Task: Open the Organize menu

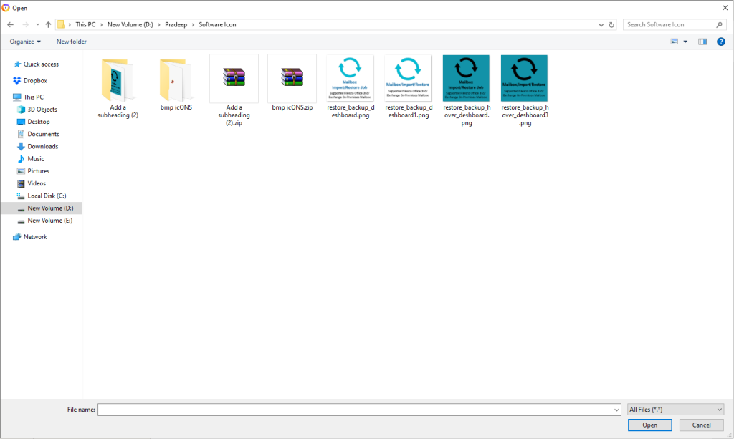Action: coord(25,42)
